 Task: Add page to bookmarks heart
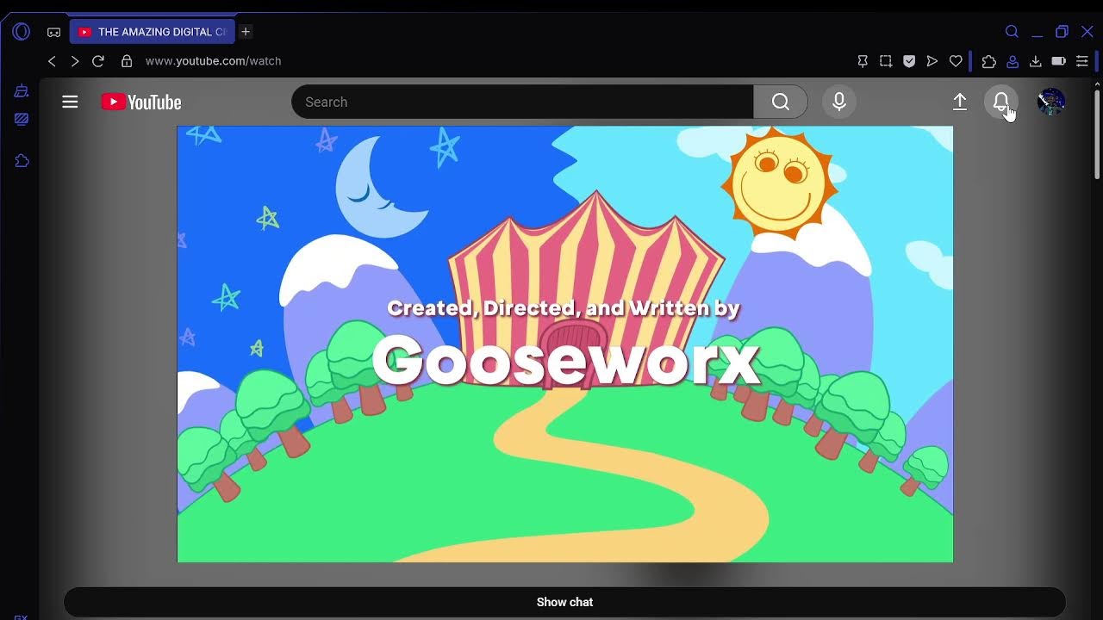pyautogui.click(x=956, y=61)
